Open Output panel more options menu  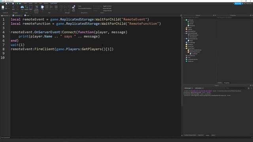pyautogui.click(x=251, y=88)
